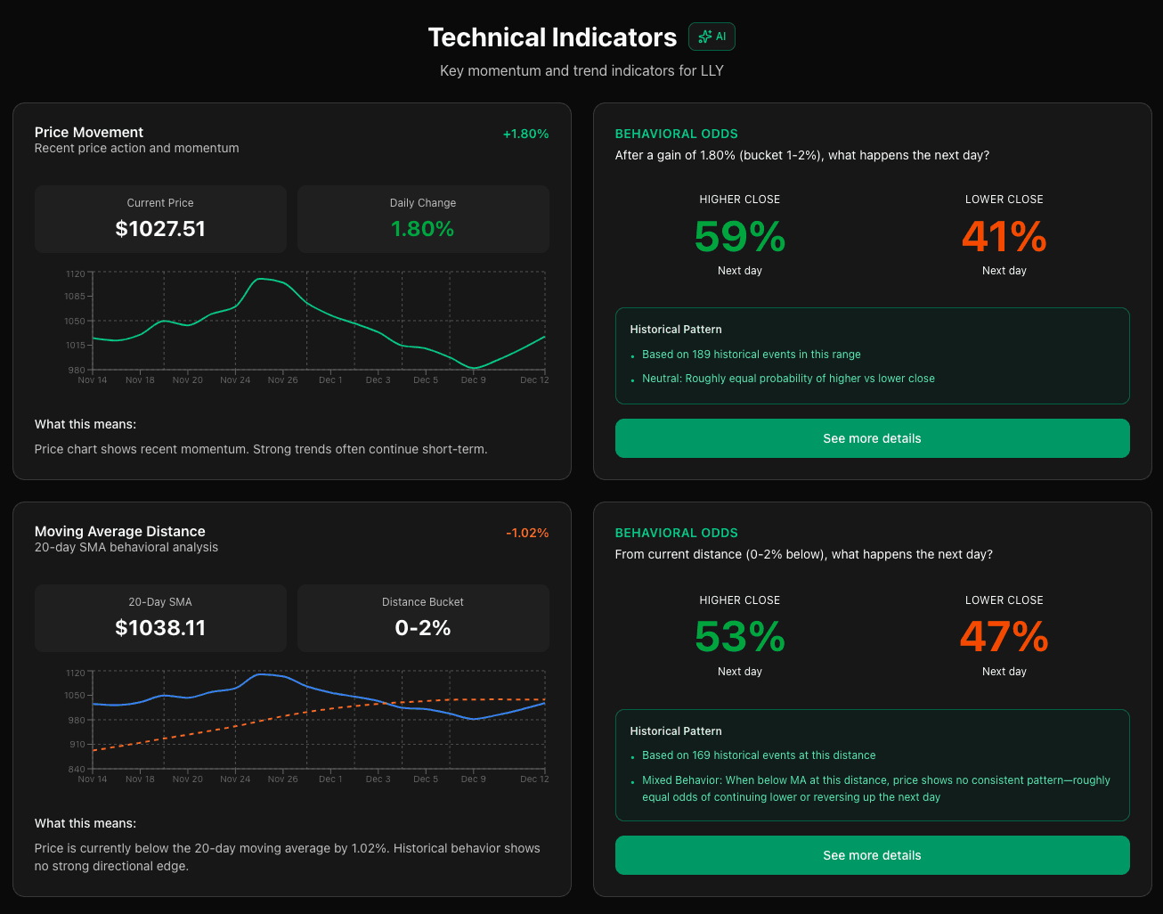Click the orange 47% Lower Close stat
Image resolution: width=1163 pixels, height=914 pixels.
click(x=1004, y=636)
